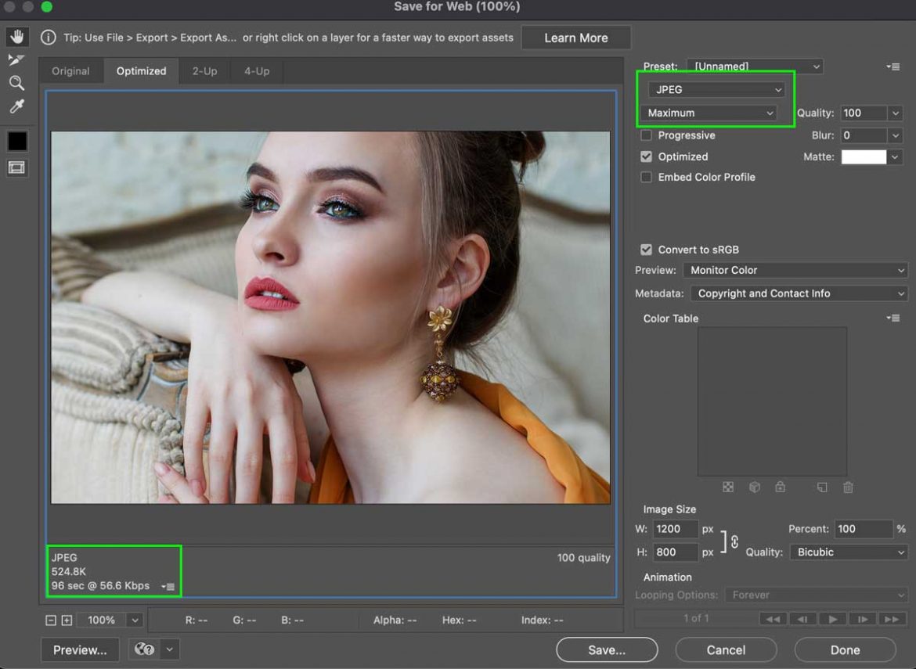Open the JPEG file format dropdown
Viewport: 916px width, 669px height.
(x=716, y=90)
